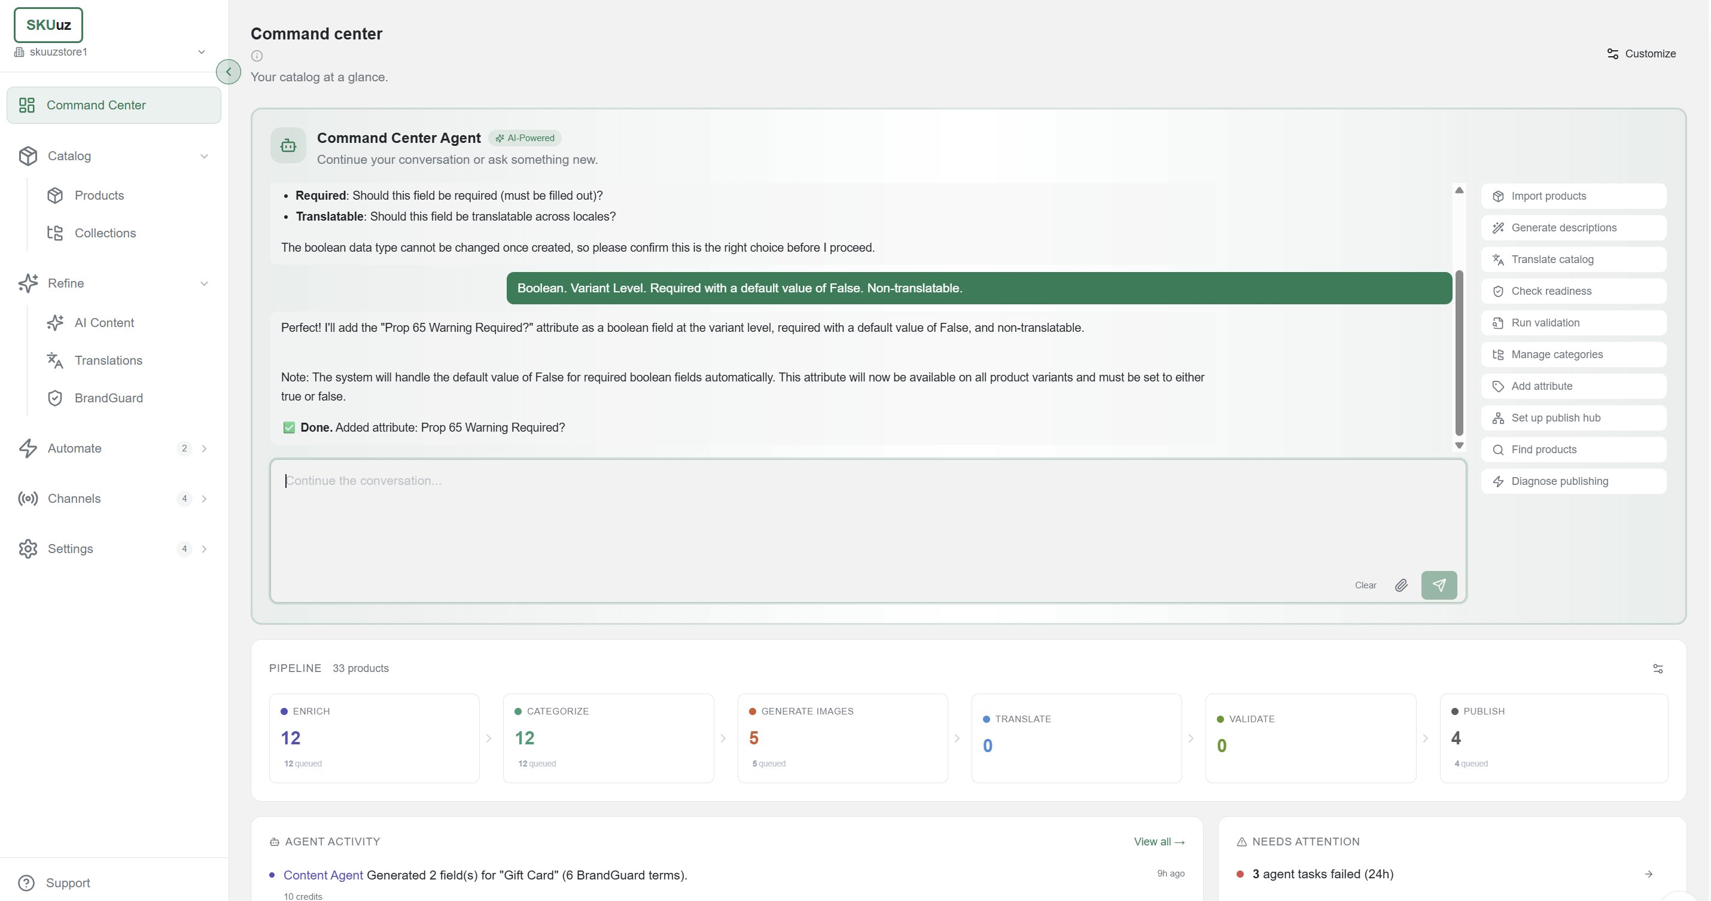Click the arrow next to agent tasks failed
Screen dimensions: 1711x901
[x=1649, y=875]
